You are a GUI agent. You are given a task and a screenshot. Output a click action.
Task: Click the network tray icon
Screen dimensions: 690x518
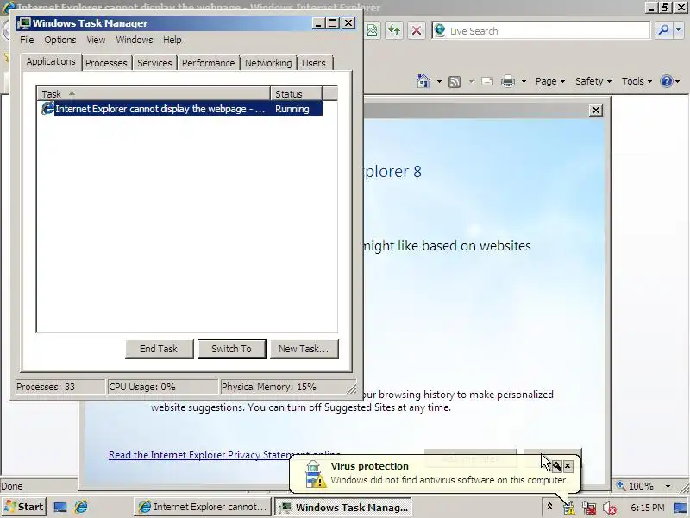589,508
